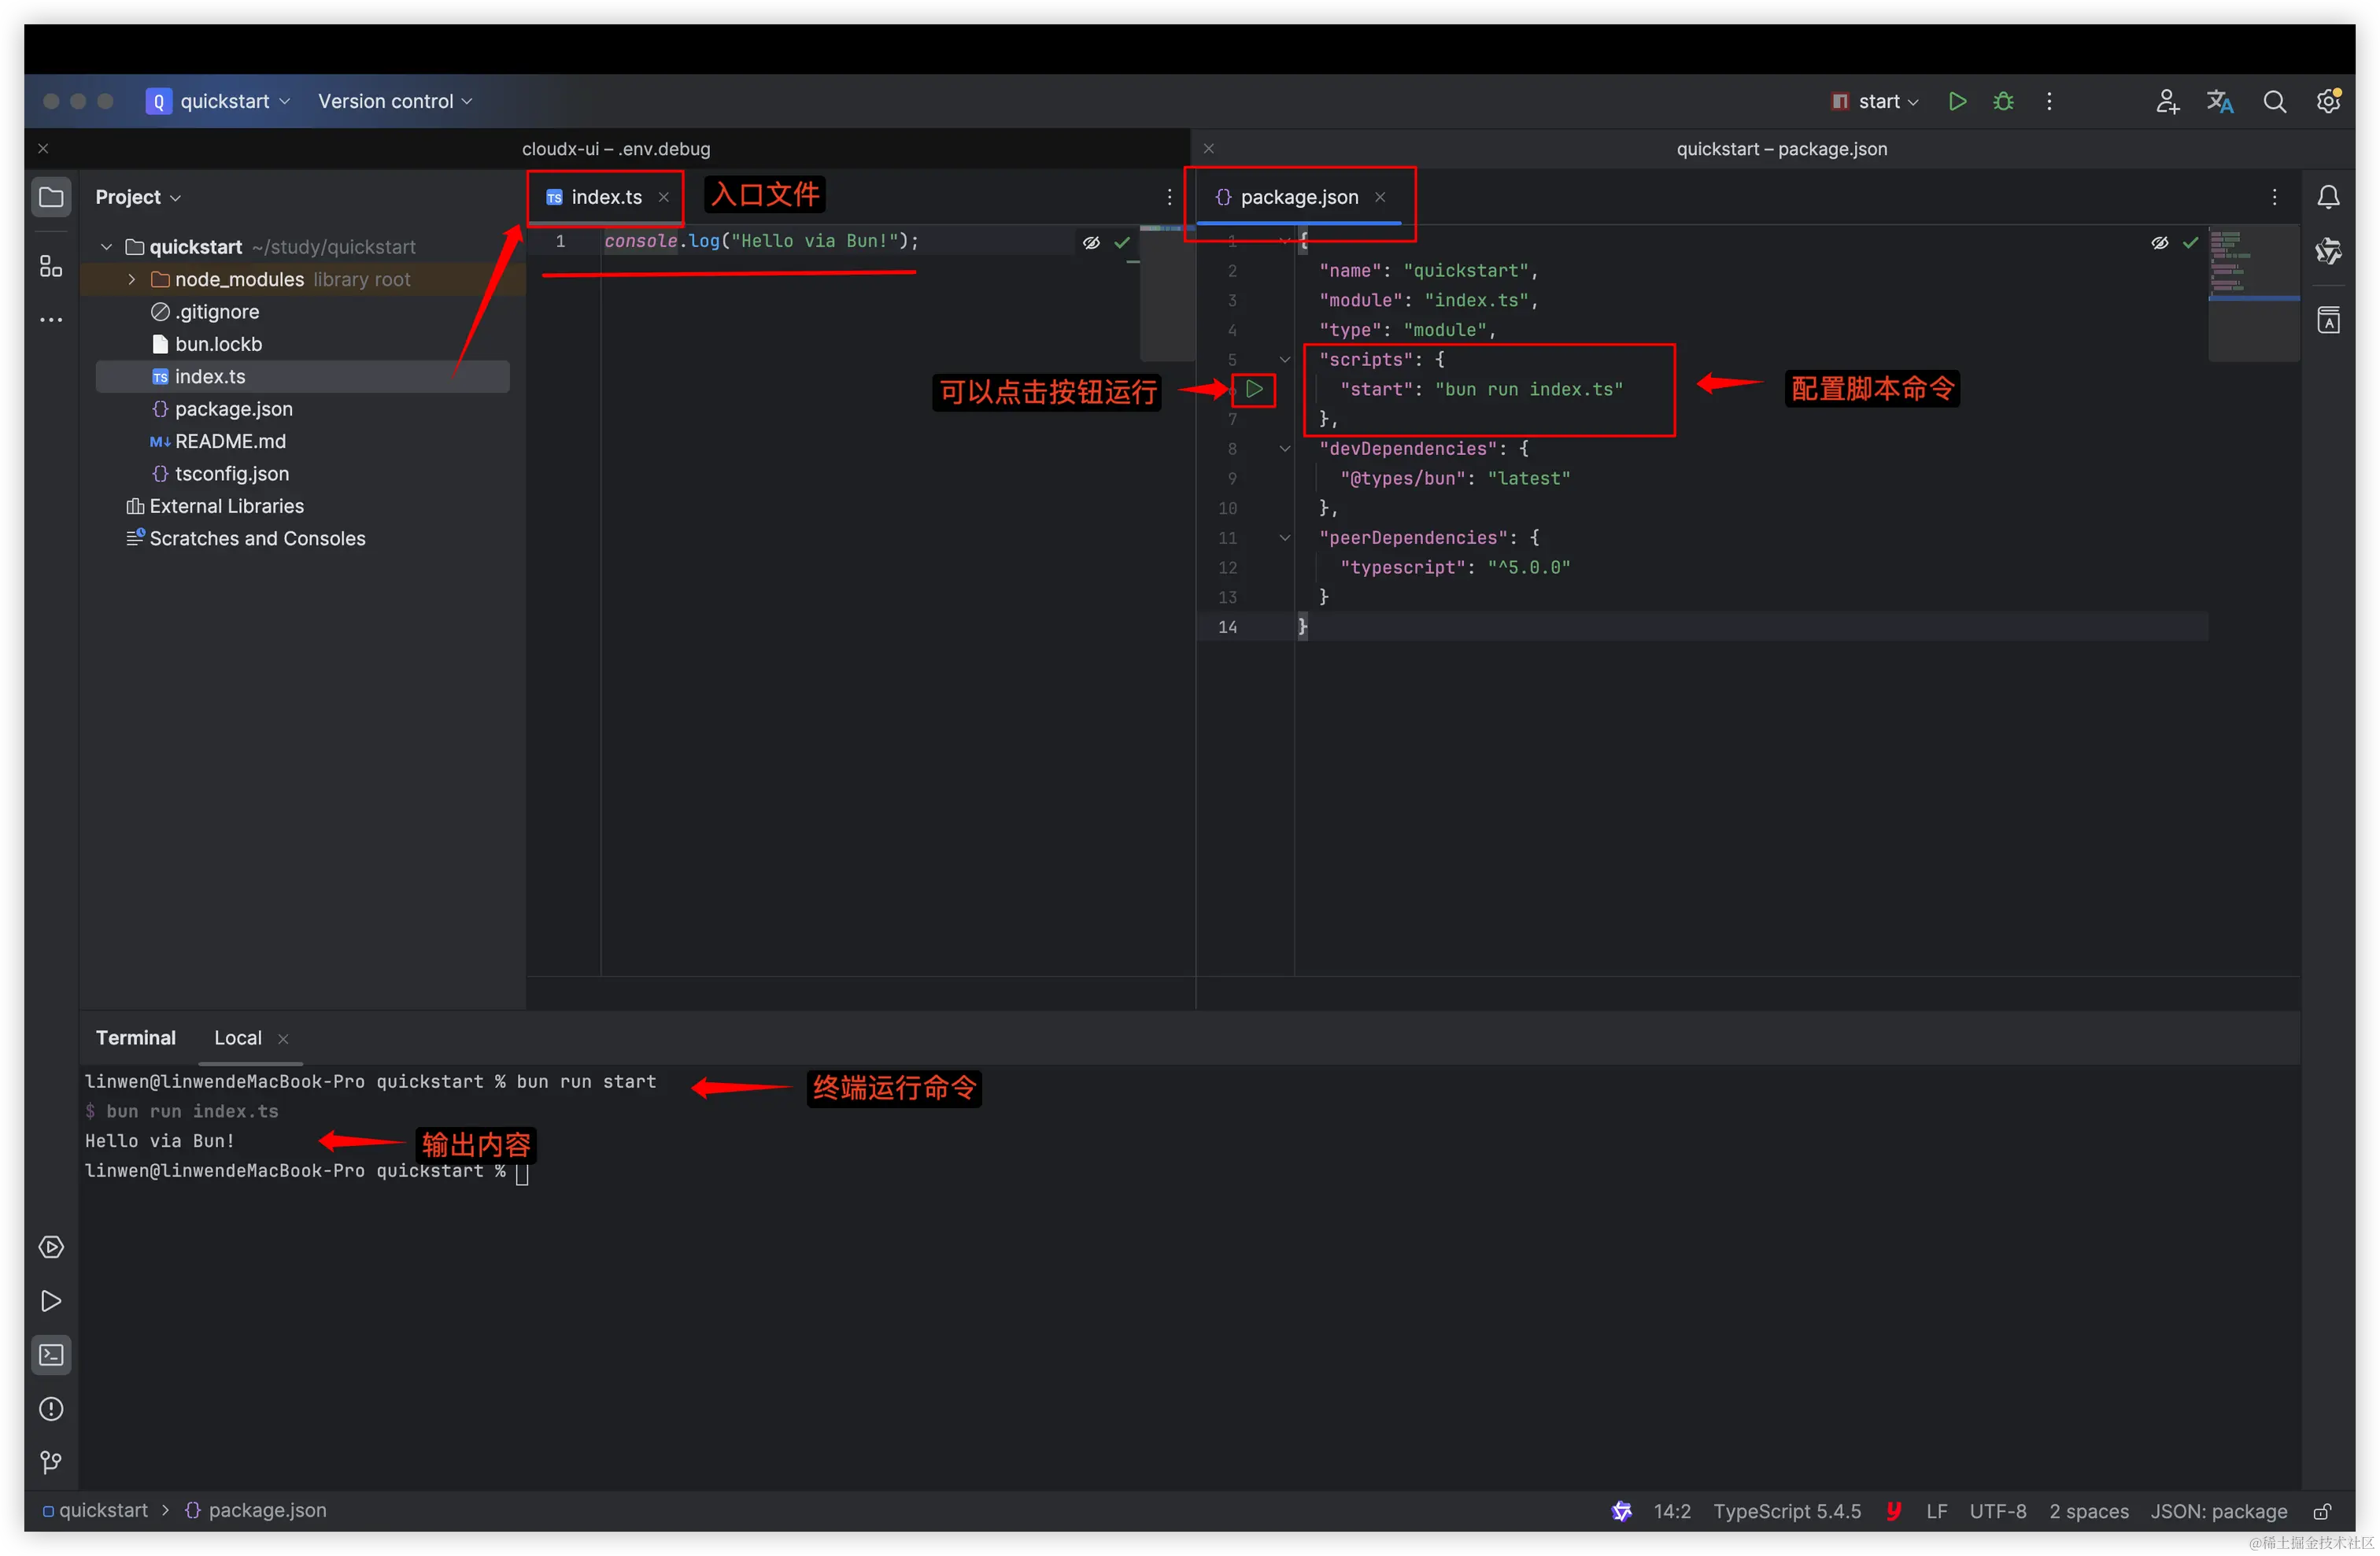The height and width of the screenshot is (1556, 2380).
Task: Click the red Y plugin icon in status bar
Action: (1893, 1511)
